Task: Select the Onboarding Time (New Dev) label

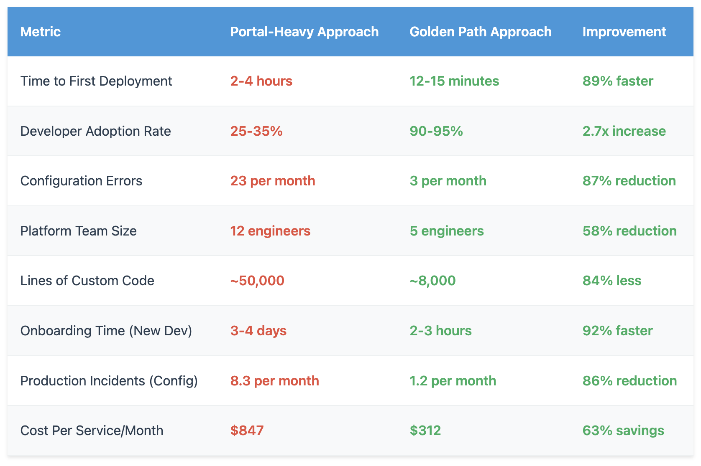Action: click(106, 331)
